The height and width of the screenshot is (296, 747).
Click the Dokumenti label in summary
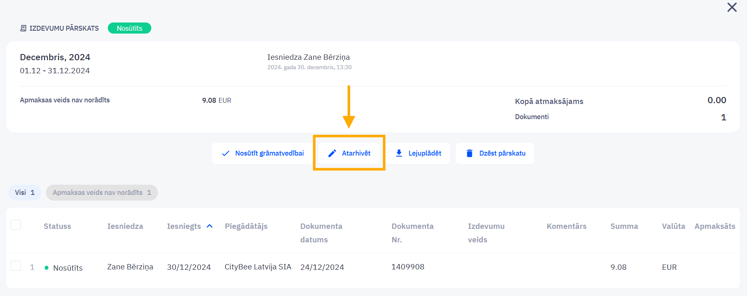(532, 117)
